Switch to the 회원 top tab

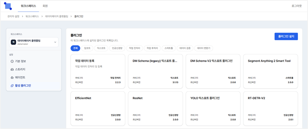point(45,6)
